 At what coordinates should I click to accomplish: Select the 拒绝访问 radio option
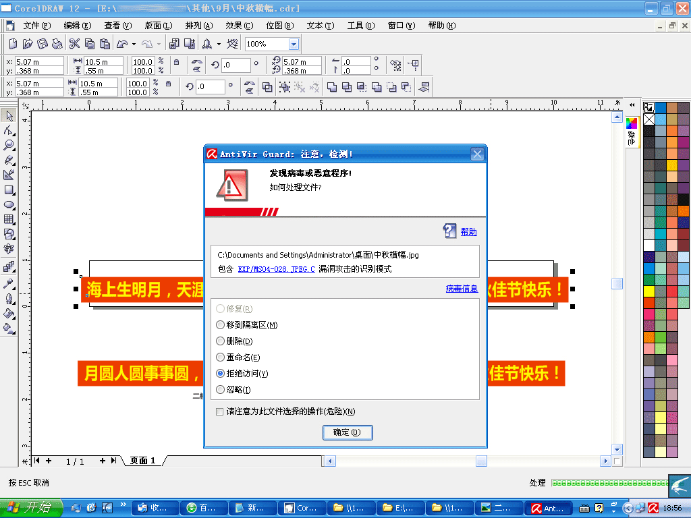click(x=221, y=374)
